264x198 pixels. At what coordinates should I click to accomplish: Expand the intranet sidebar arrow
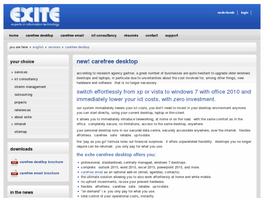pyautogui.click(x=12, y=124)
